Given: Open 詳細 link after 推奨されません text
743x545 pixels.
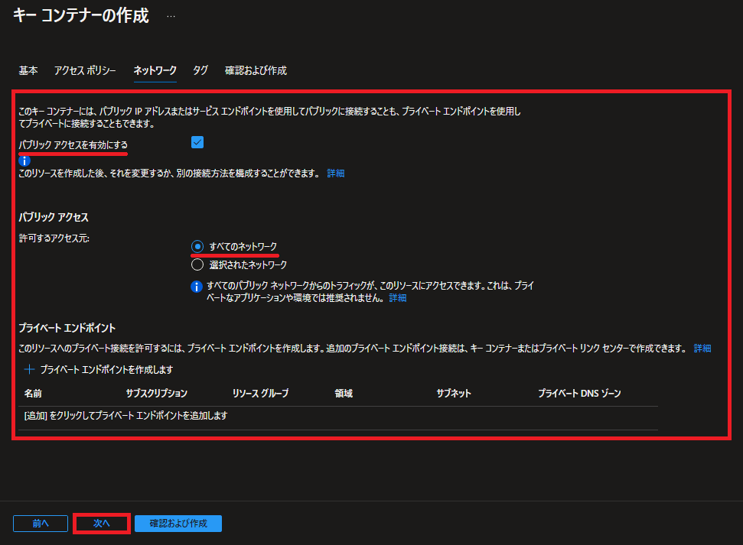Looking at the screenshot, I should [398, 298].
